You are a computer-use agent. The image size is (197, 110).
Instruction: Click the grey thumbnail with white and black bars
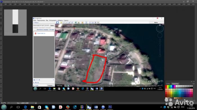tap(15, 23)
